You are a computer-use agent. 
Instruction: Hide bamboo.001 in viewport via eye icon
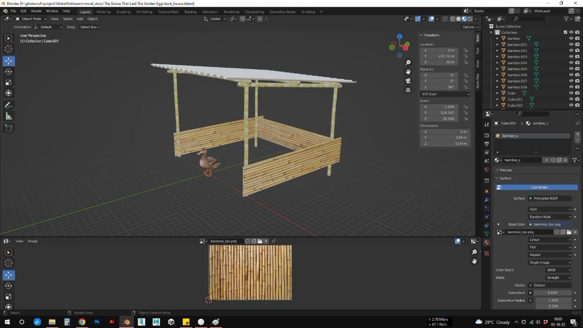click(571, 45)
